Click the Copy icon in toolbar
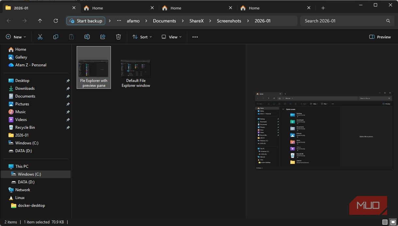The height and width of the screenshot is (226, 398). [x=56, y=37]
